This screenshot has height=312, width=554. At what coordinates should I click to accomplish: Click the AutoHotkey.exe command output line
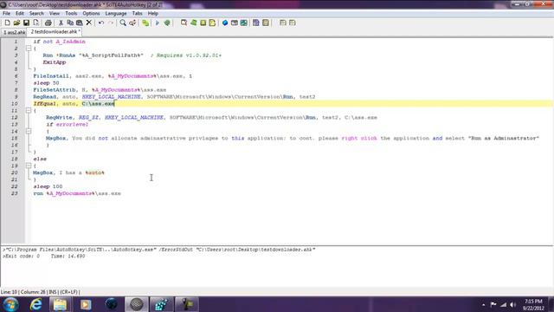click(158, 250)
